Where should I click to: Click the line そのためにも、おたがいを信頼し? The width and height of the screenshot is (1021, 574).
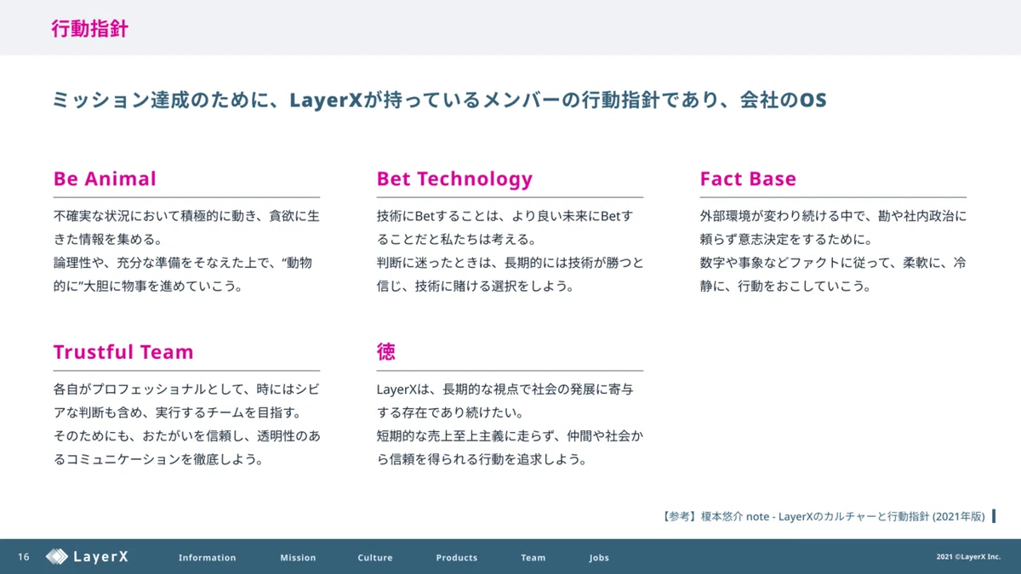186,436
